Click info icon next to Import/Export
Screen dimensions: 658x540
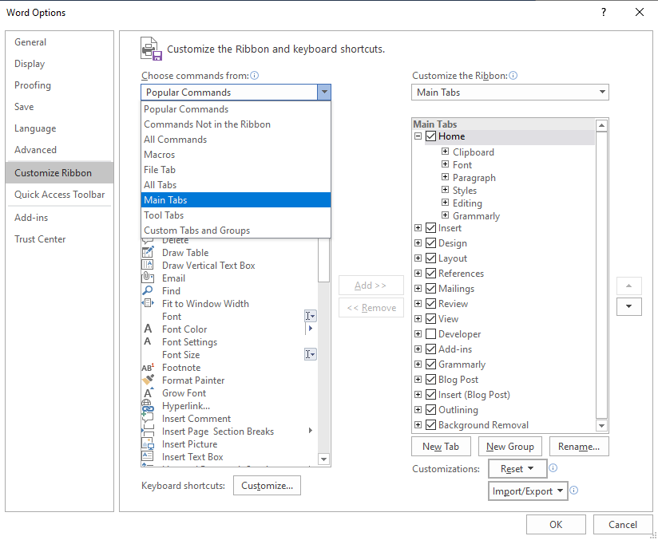[573, 490]
